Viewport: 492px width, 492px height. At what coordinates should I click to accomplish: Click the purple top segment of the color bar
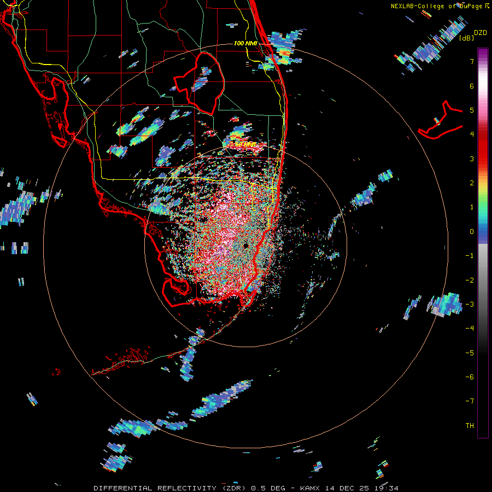coord(483,54)
